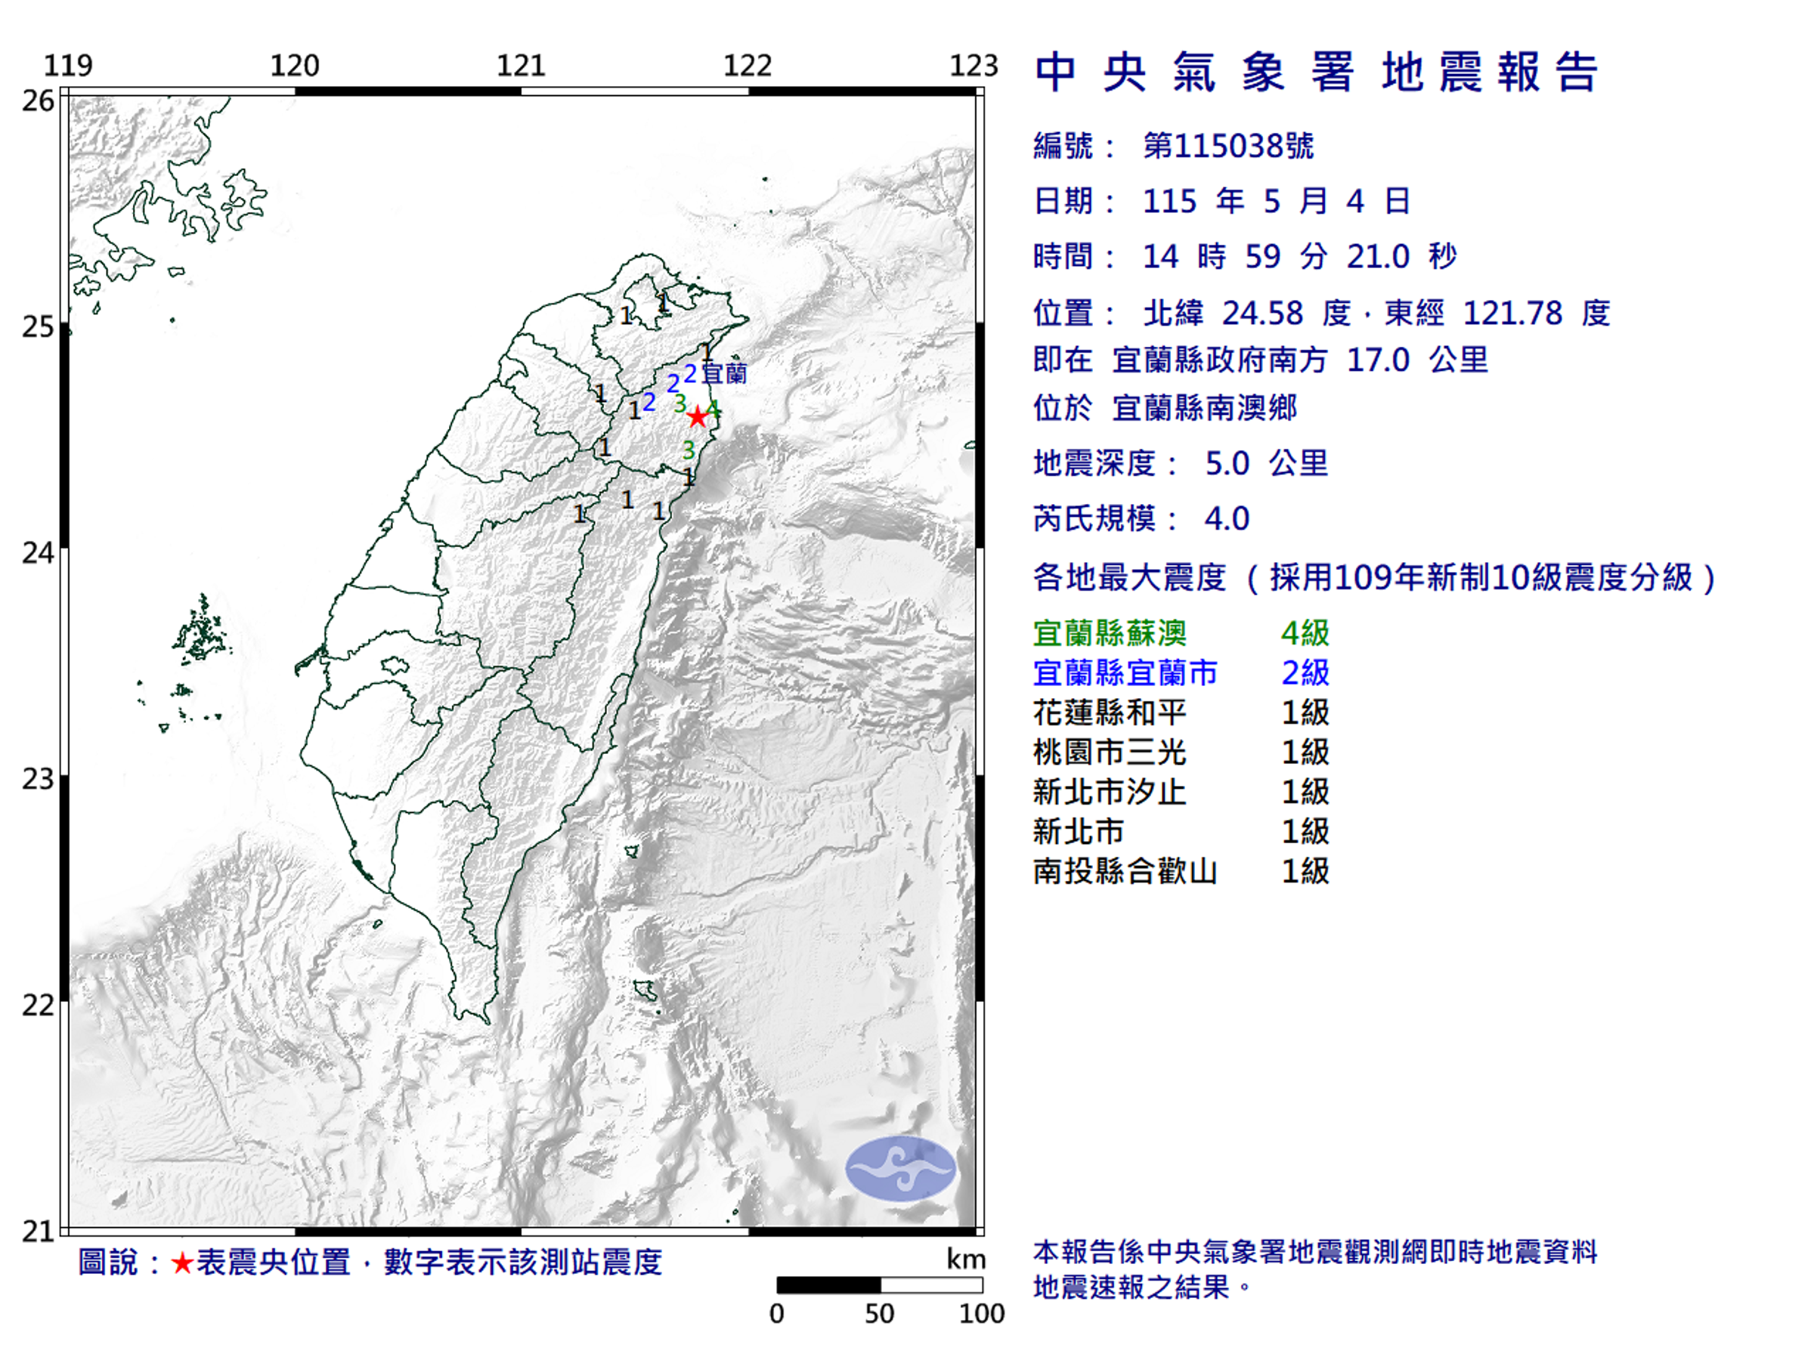
Task: Click the longitude label 119 above the map
Action: [x=68, y=66]
